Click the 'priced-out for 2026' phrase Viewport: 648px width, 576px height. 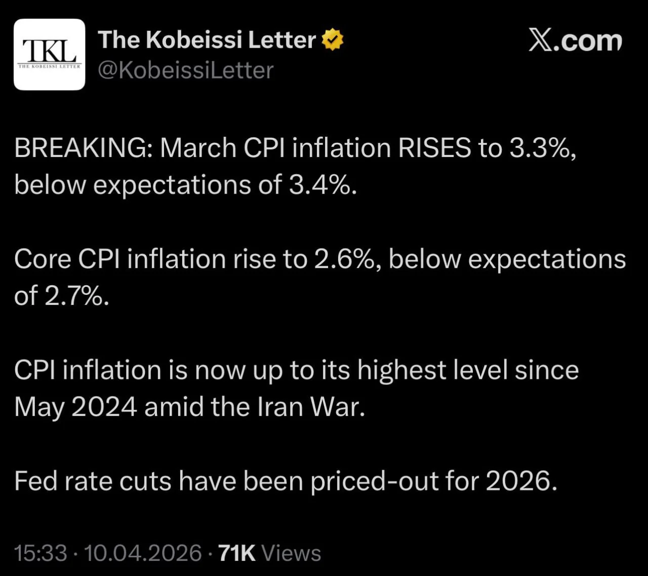point(433,481)
